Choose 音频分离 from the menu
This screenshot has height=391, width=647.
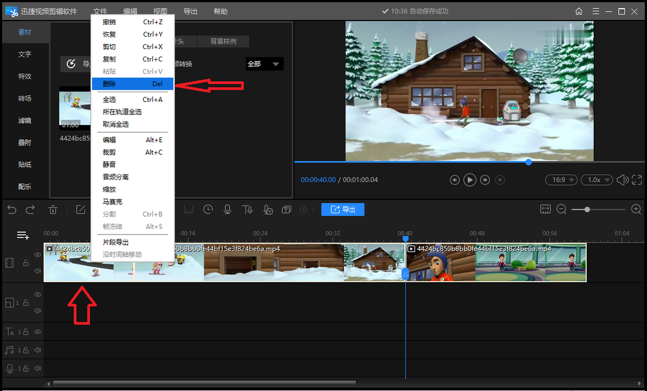tap(133, 177)
